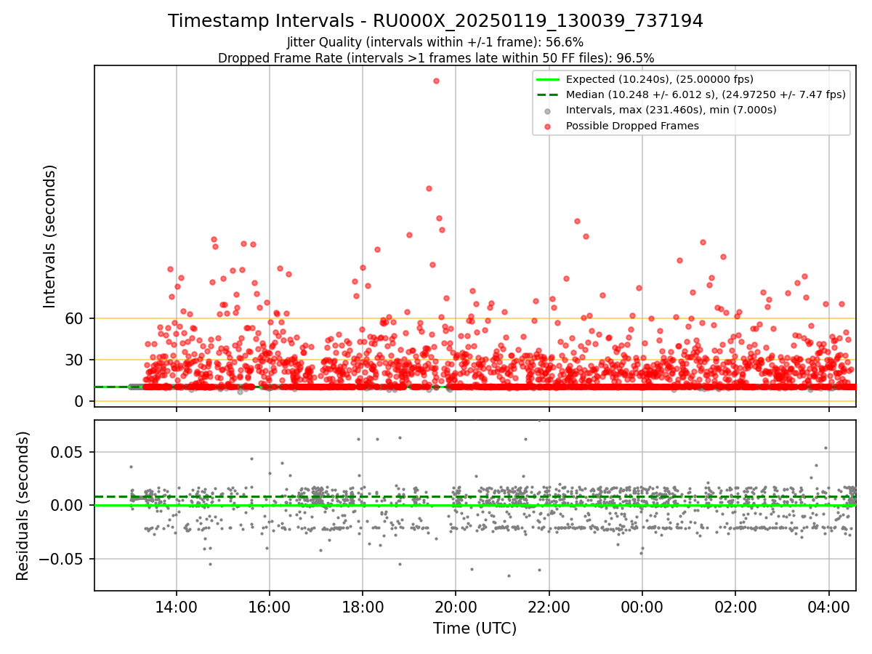The width and height of the screenshot is (872, 654).
Task: Click the '04:00' x-axis tick label
Action: point(829,607)
